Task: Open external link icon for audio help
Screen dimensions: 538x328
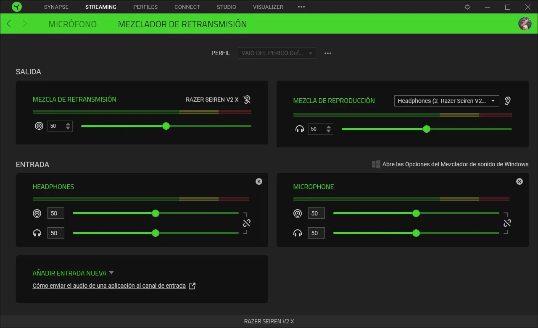Action: click(192, 286)
